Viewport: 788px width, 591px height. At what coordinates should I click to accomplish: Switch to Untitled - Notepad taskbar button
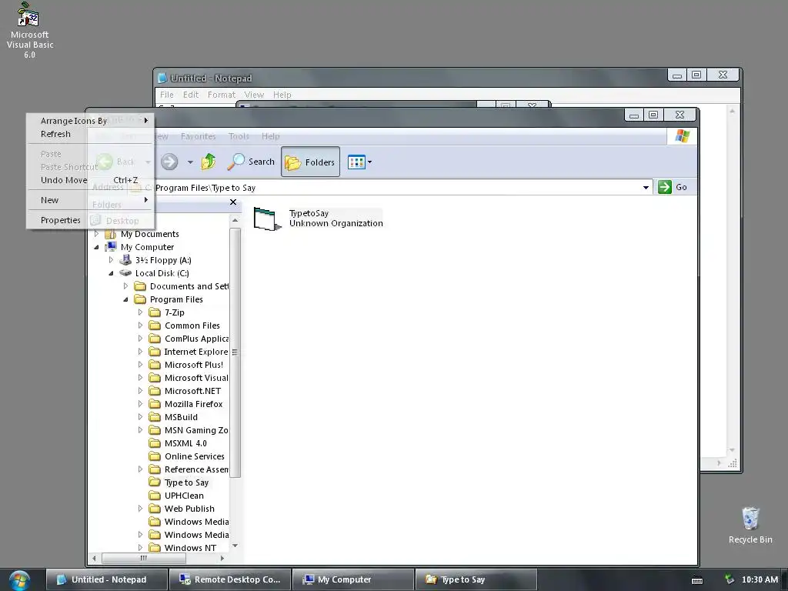[x=107, y=579]
